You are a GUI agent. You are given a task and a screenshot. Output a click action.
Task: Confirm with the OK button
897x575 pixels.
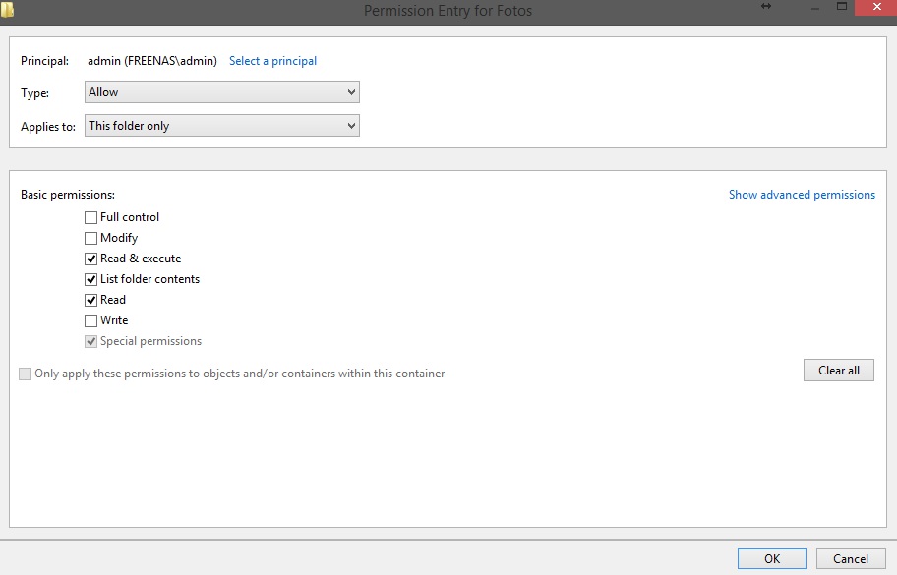(772, 558)
